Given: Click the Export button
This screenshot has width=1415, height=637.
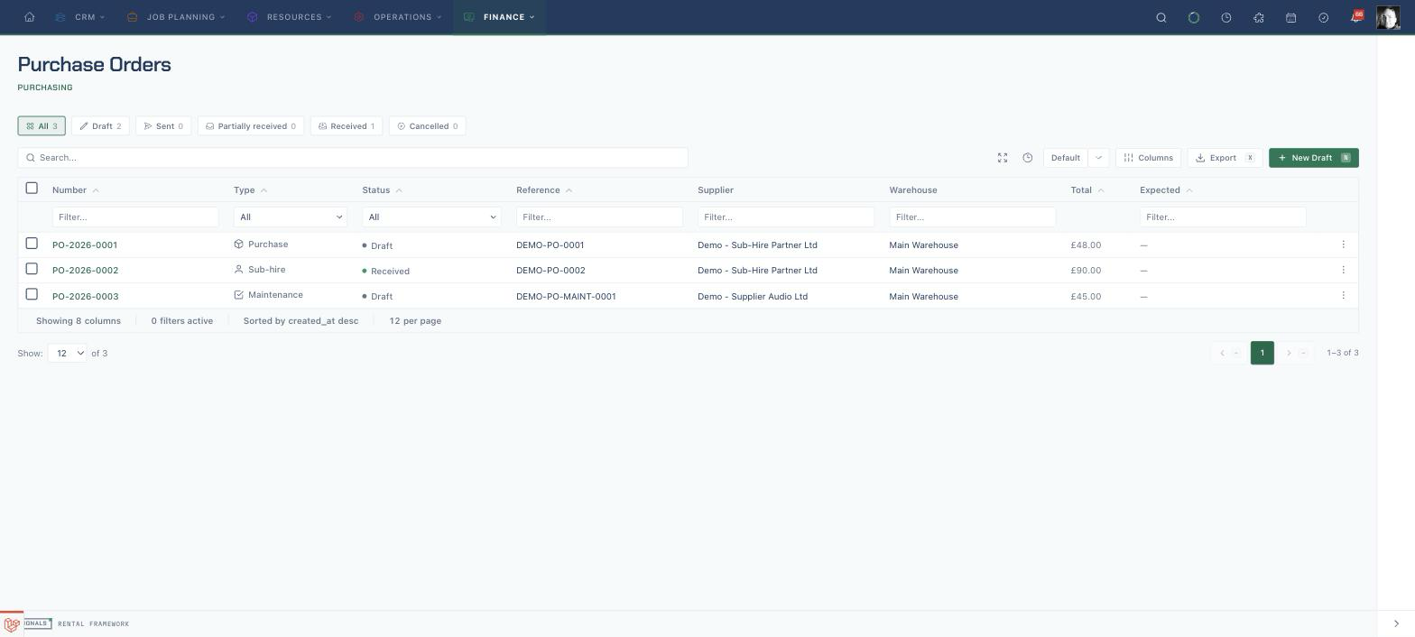Looking at the screenshot, I should point(1225,158).
